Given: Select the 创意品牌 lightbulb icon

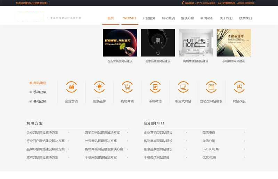Looking at the screenshot, I should click(x=99, y=87).
